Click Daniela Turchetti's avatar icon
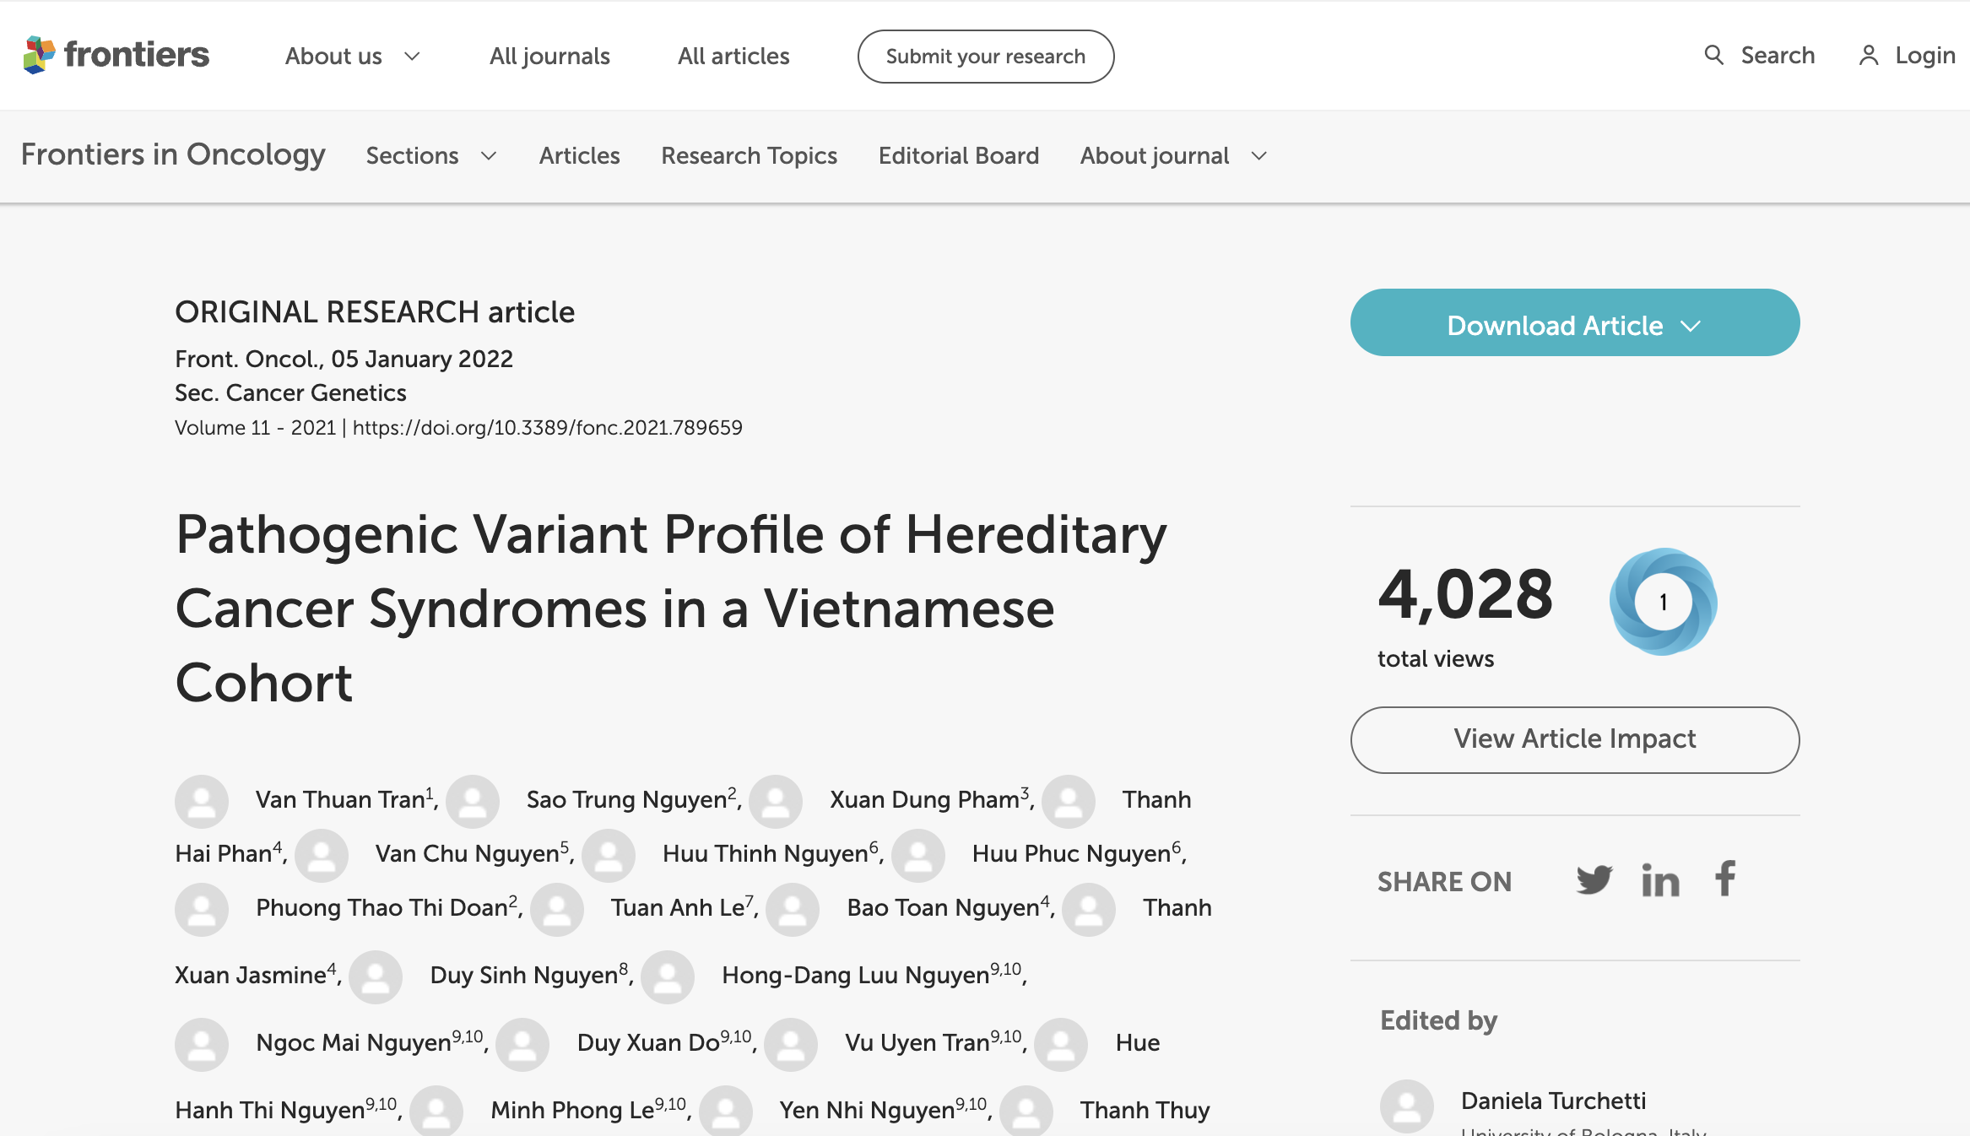This screenshot has height=1136, width=1970. coord(1408,1105)
